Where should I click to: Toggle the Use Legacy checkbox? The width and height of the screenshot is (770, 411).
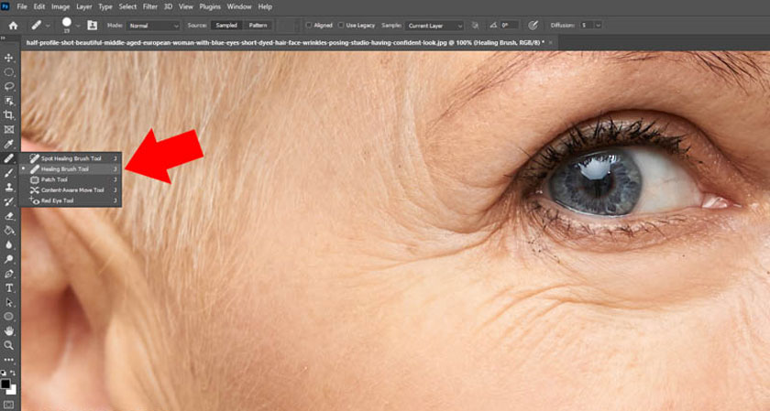[340, 26]
